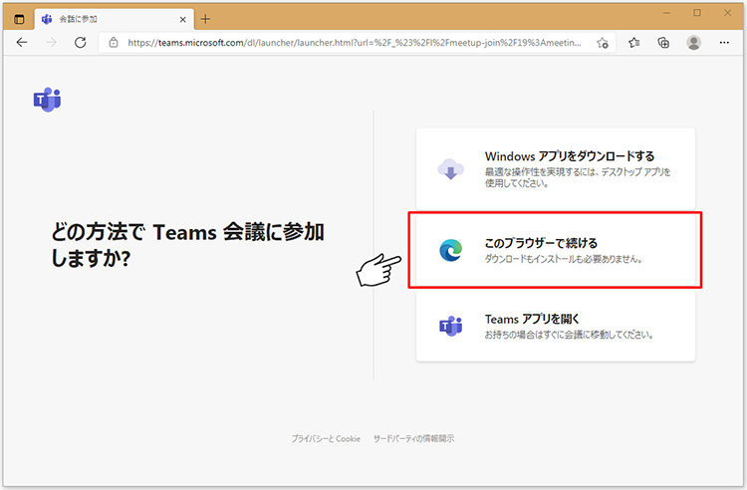Open プライバシーと Cookie link
747x490 pixels.
coord(326,438)
